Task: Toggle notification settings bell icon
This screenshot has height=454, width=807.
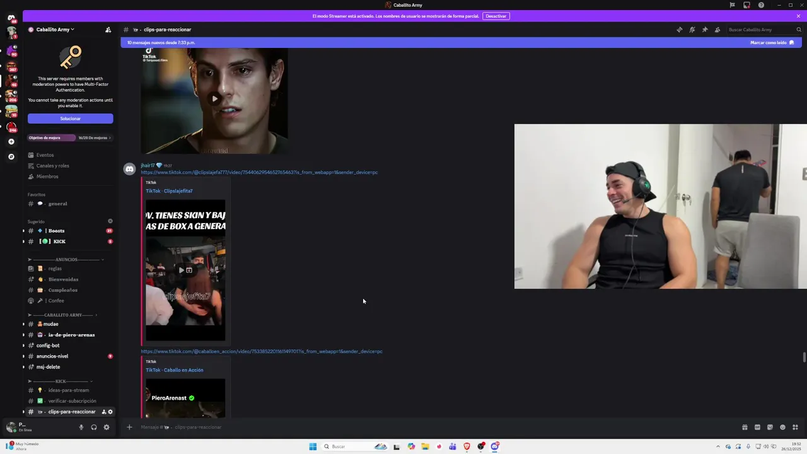Action: 692,30
